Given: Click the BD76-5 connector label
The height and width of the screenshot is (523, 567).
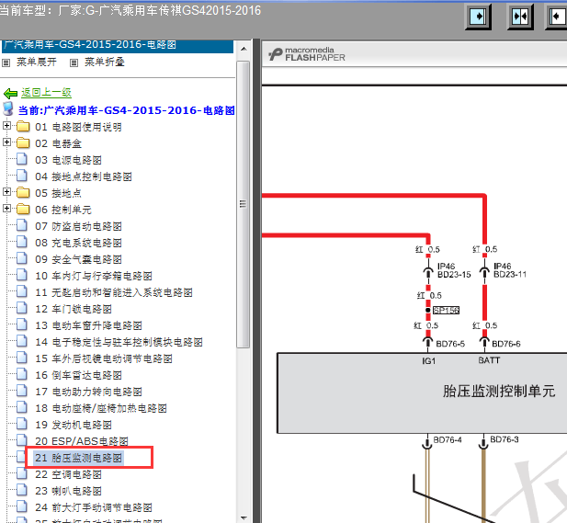Looking at the screenshot, I should tap(450, 344).
